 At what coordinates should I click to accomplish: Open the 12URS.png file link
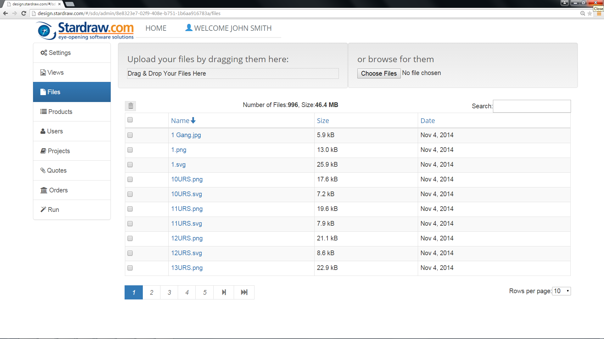coord(187,238)
